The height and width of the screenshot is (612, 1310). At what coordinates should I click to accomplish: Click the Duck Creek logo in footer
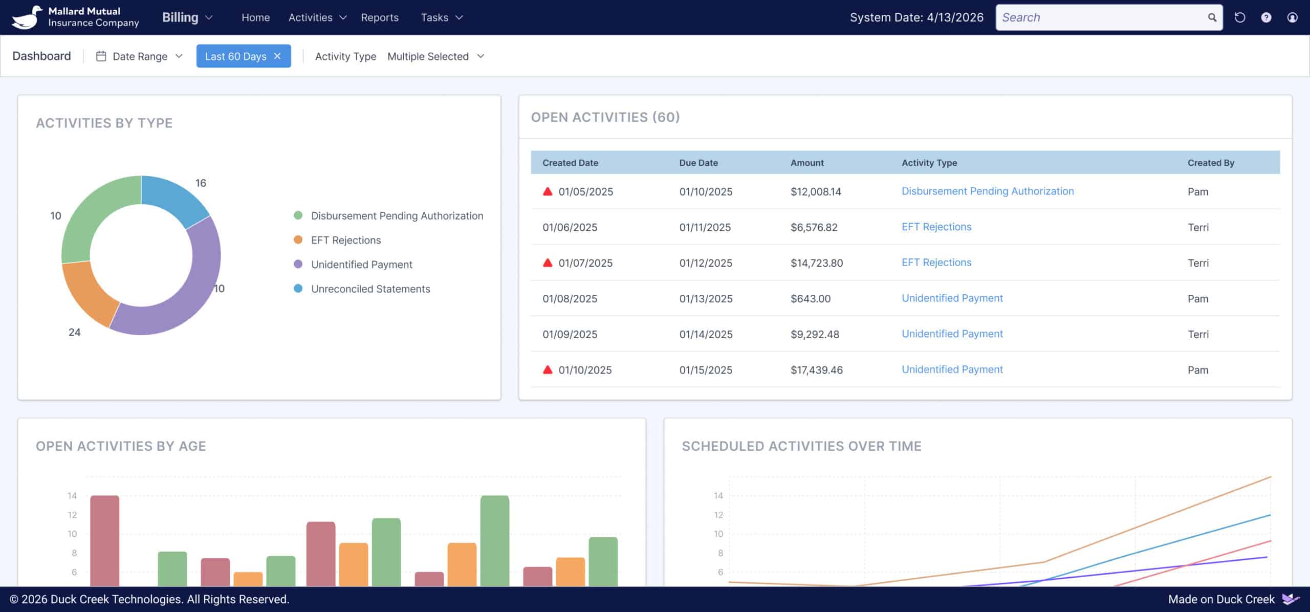pyautogui.click(x=1290, y=599)
